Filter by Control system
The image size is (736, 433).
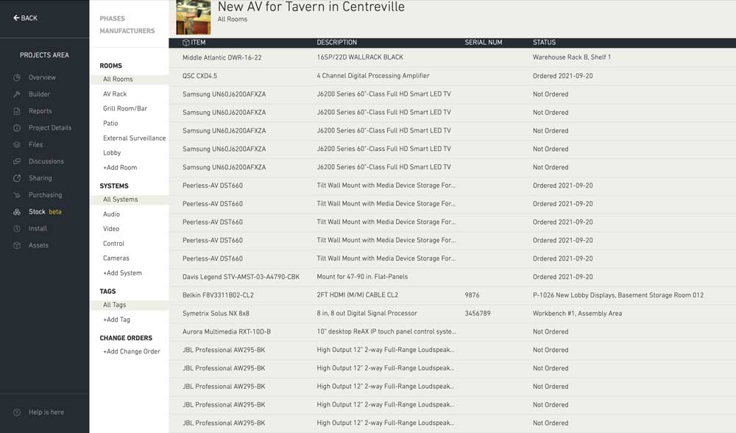click(114, 244)
